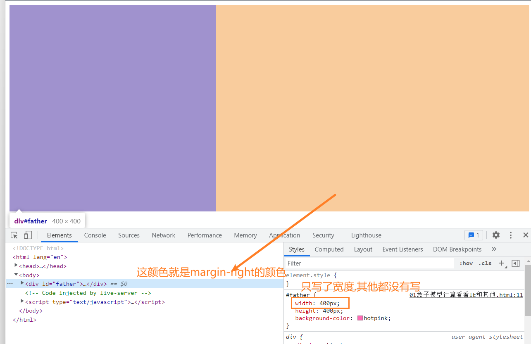This screenshot has width=531, height=344.
Task: Open DevTools settings gear
Action: (496, 235)
